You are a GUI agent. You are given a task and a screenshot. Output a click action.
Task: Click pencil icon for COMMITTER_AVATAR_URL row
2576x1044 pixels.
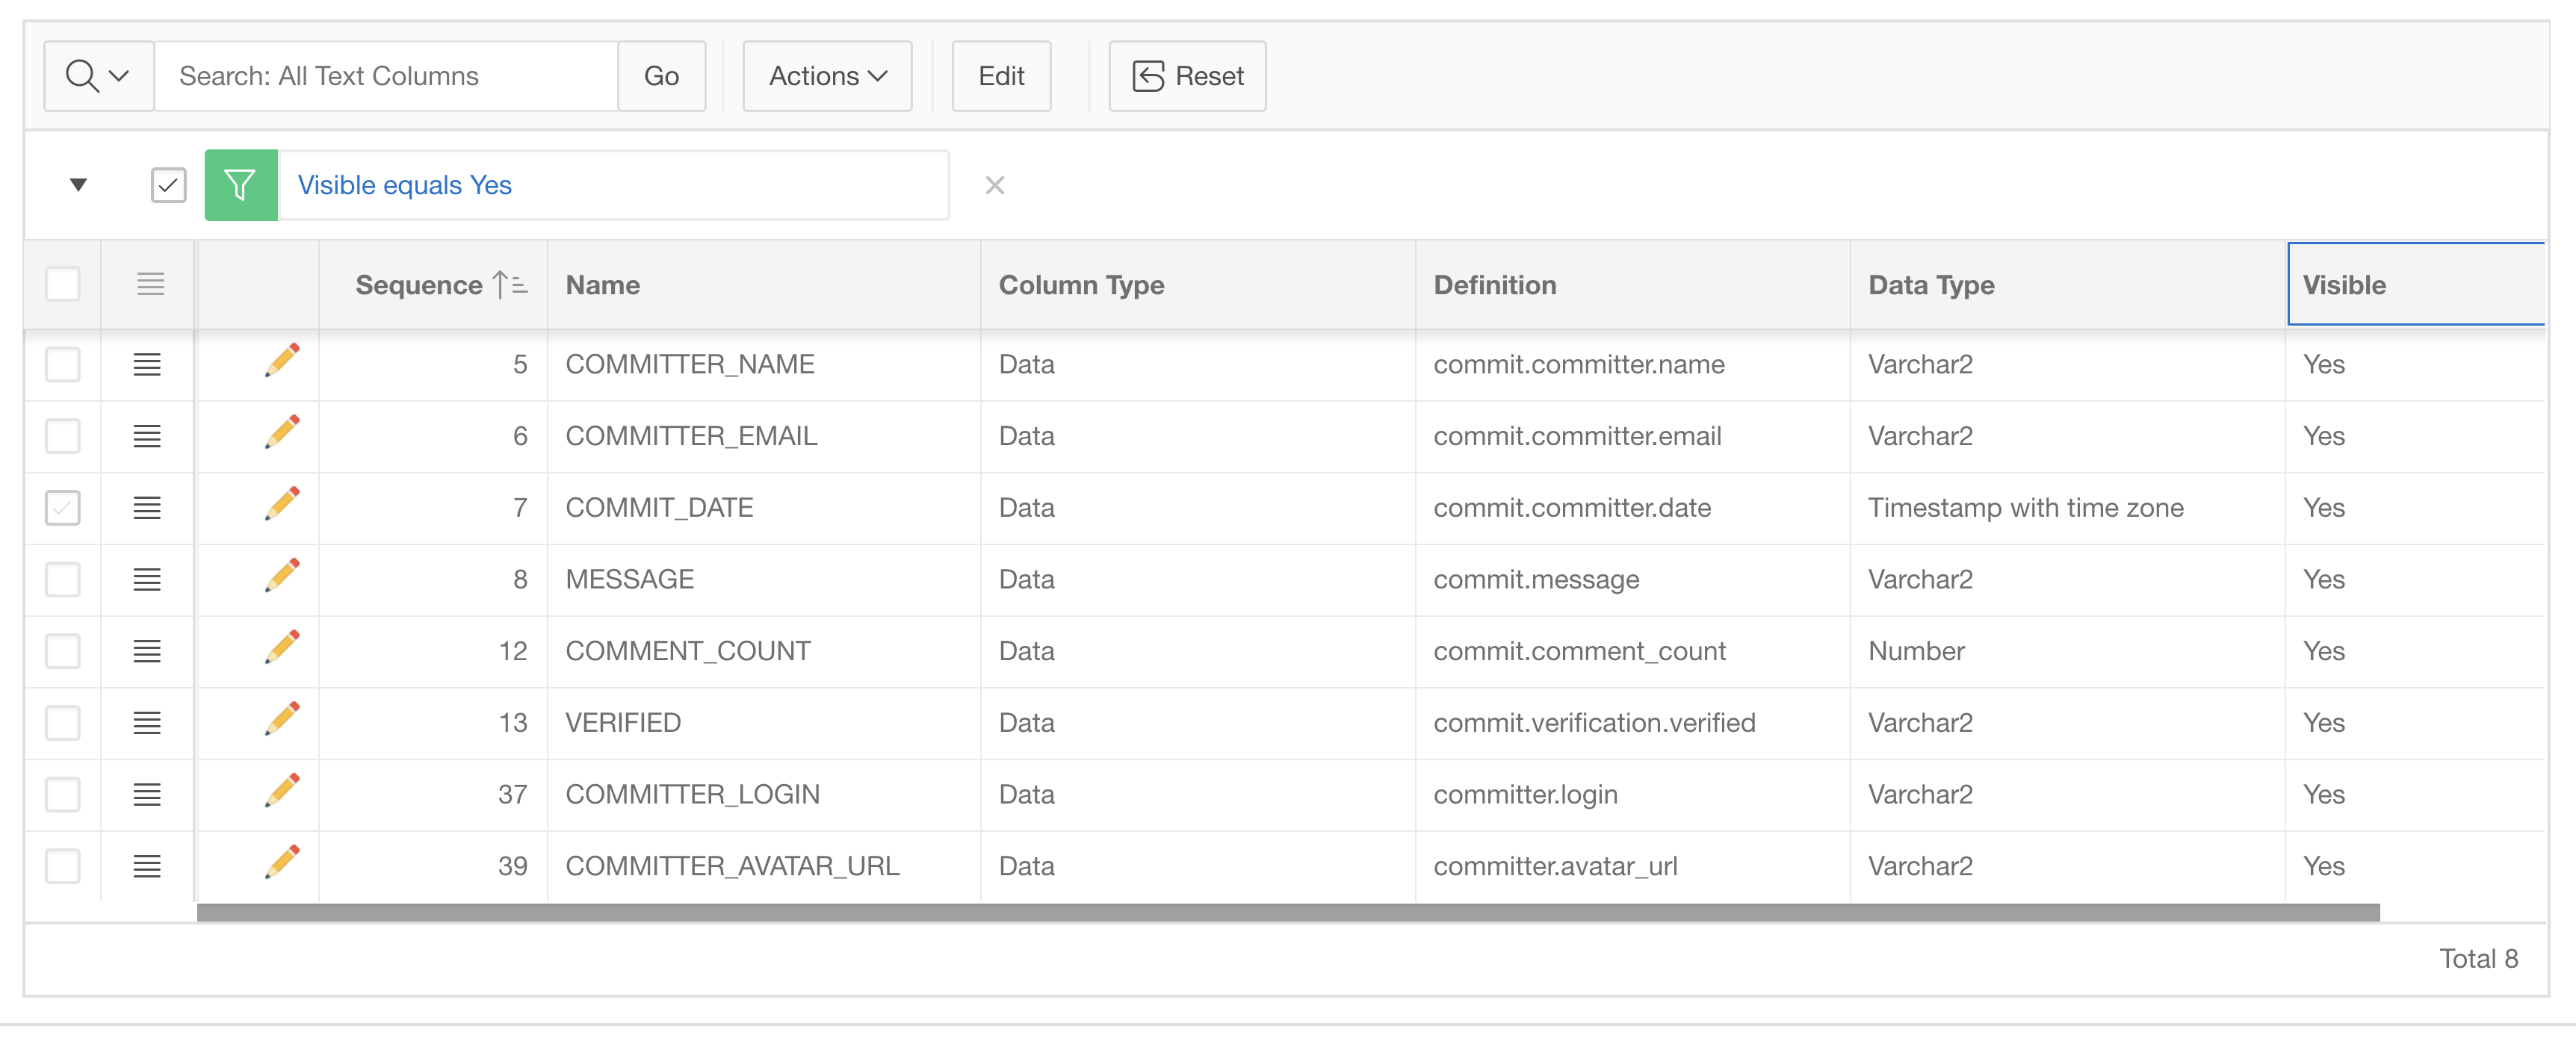pyautogui.click(x=282, y=862)
